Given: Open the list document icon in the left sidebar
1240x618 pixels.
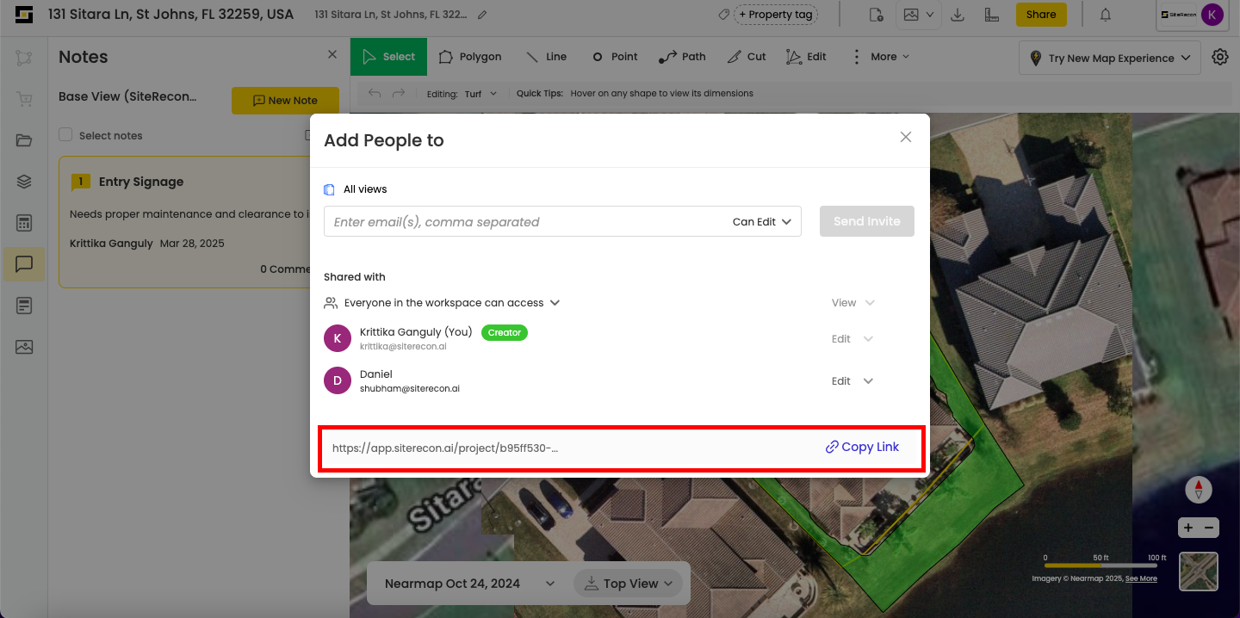Looking at the screenshot, I should tap(24, 306).
